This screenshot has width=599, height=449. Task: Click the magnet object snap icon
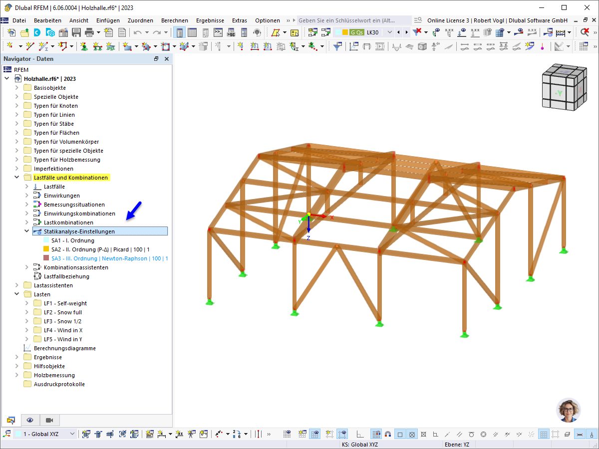(x=388, y=434)
